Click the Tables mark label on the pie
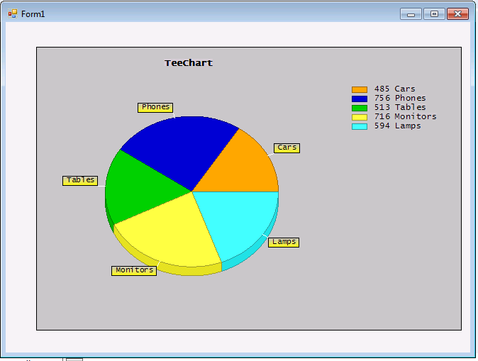 coord(80,180)
